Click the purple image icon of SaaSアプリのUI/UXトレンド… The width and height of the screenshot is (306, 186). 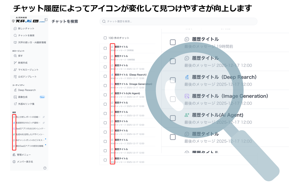(x=14, y=129)
